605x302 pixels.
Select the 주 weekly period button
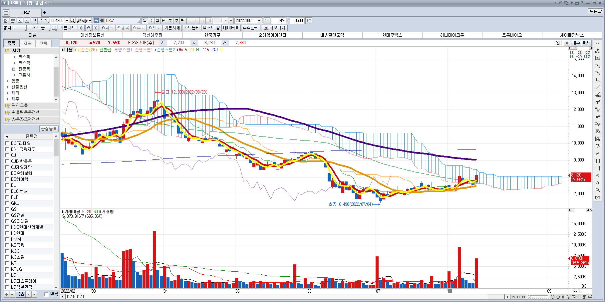151,21
